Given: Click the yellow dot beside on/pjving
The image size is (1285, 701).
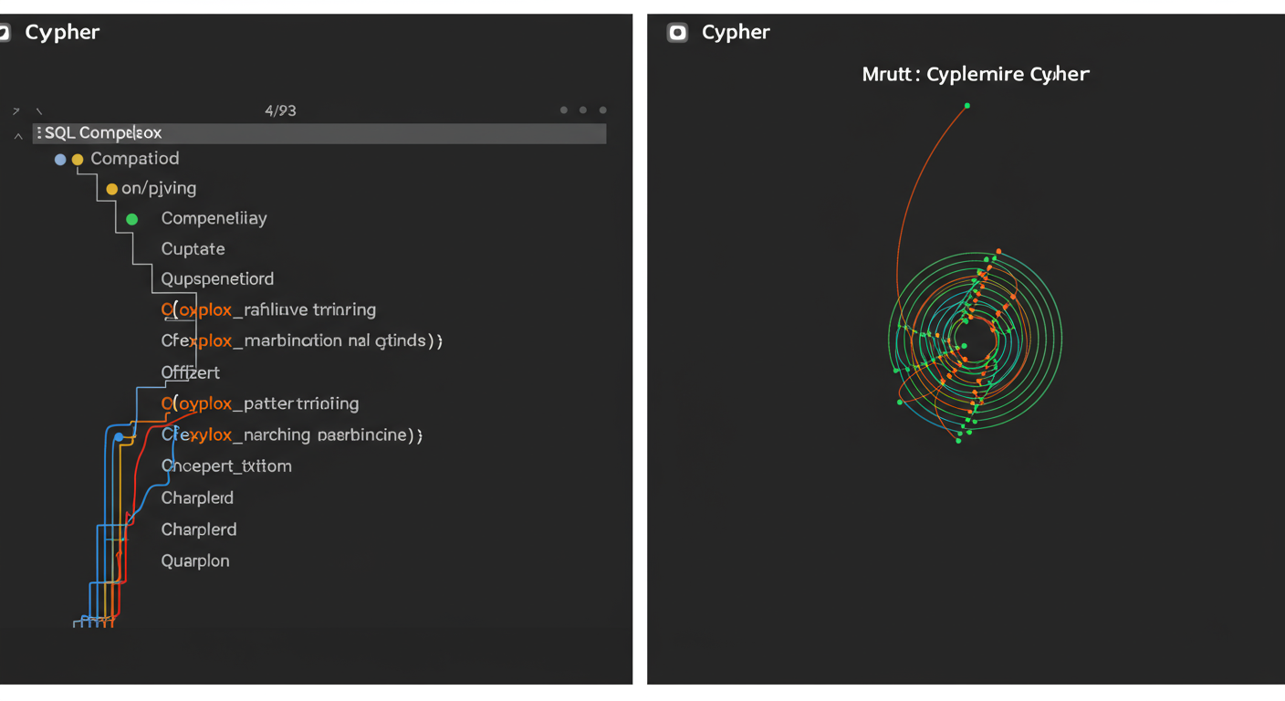Looking at the screenshot, I should coord(111,189).
